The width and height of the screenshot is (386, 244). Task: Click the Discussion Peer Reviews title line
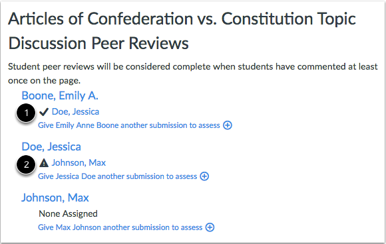coord(98,43)
